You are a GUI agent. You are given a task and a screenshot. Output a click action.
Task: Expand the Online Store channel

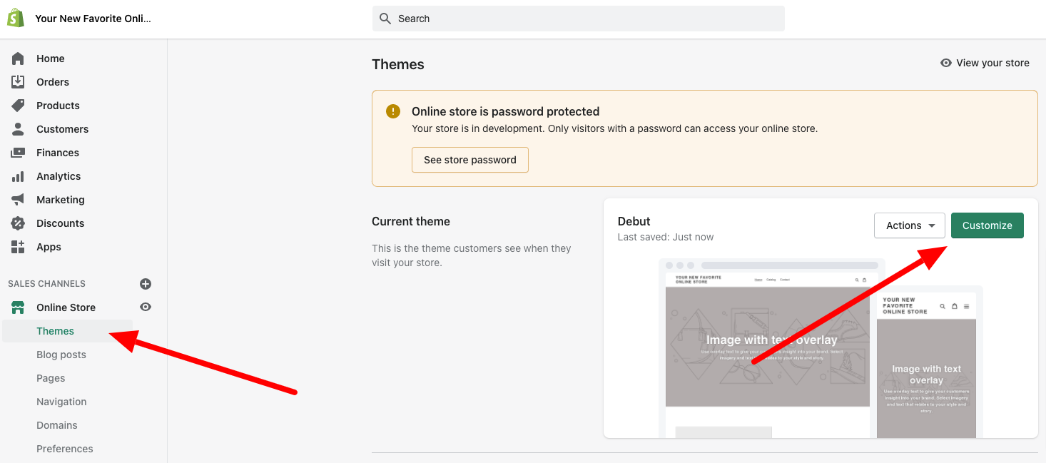click(x=66, y=307)
